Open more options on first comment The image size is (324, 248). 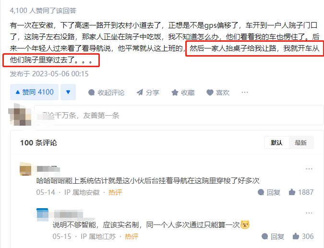click(309, 169)
